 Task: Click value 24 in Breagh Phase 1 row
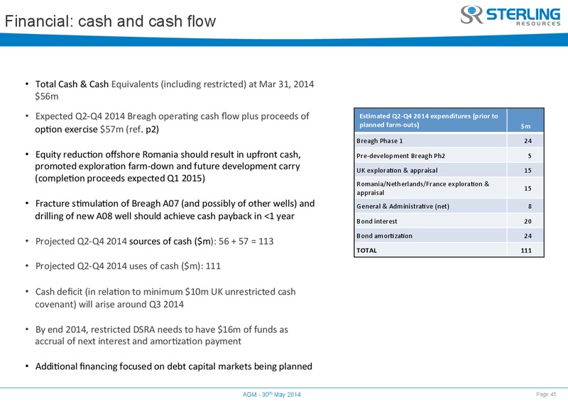tap(528, 141)
